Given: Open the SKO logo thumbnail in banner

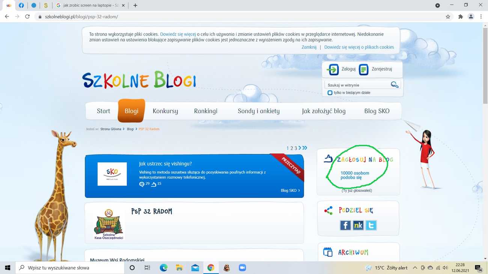Looking at the screenshot, I should pyautogui.click(x=112, y=174).
